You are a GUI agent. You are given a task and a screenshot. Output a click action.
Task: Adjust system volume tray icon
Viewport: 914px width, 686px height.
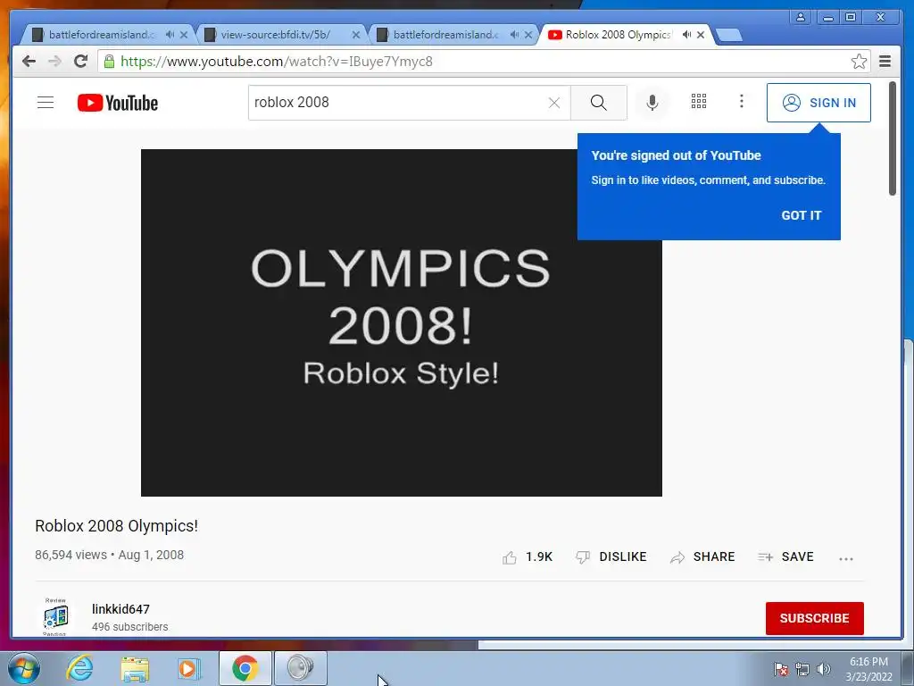tap(824, 669)
